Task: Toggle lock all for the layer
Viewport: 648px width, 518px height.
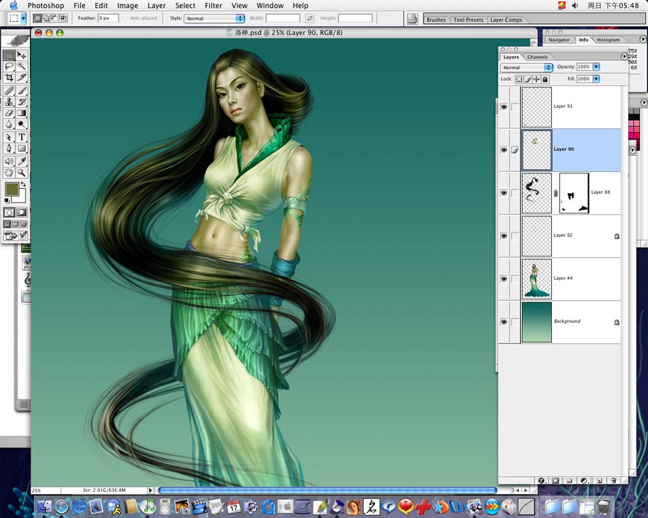Action: pos(545,79)
